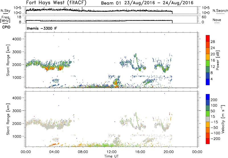Click the 10^5 tick beside N.Sky

click(17, 8)
